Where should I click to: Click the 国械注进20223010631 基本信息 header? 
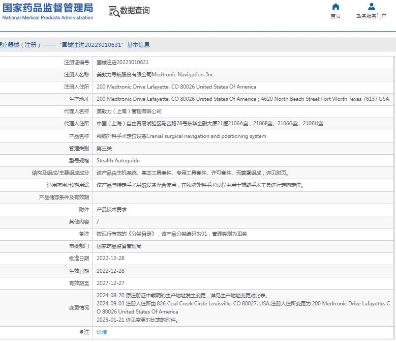tap(75, 45)
